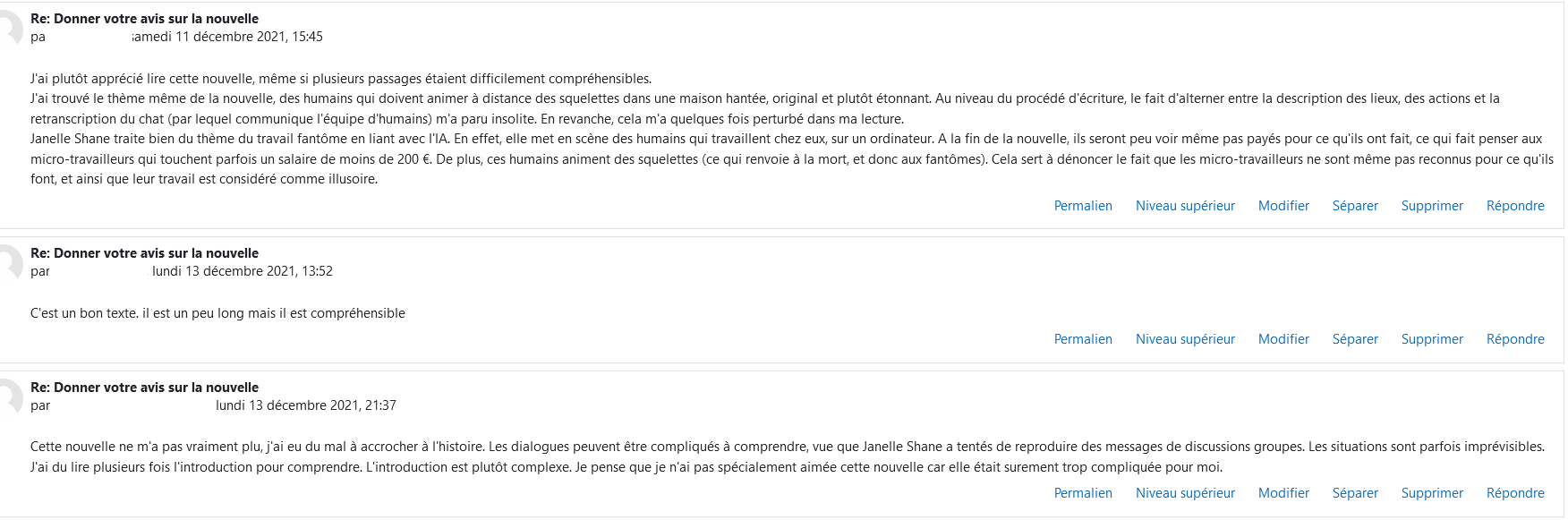
Task: Go to Niveau supérieur from 13:52 post
Action: 1185,339
